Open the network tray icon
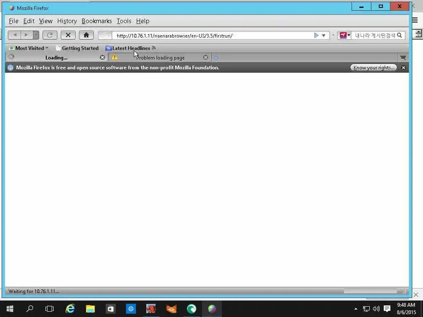The image size is (423, 317). tap(366, 309)
